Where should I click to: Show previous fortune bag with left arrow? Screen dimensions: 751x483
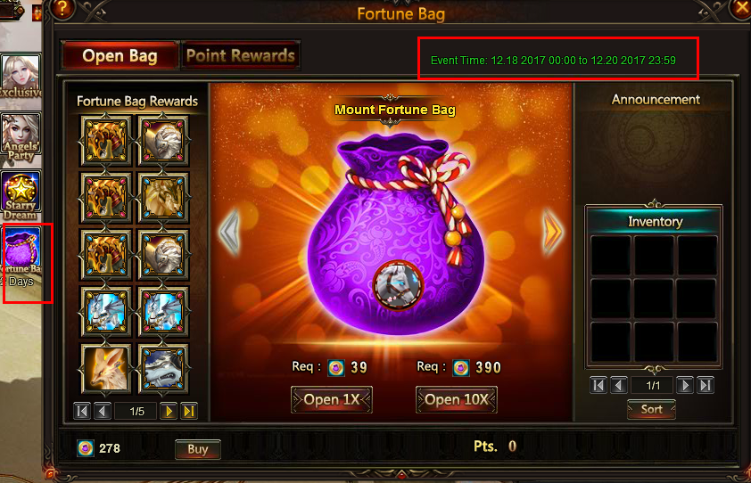[x=229, y=232]
